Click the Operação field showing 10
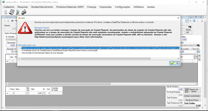208x111 pixels. [10, 52]
